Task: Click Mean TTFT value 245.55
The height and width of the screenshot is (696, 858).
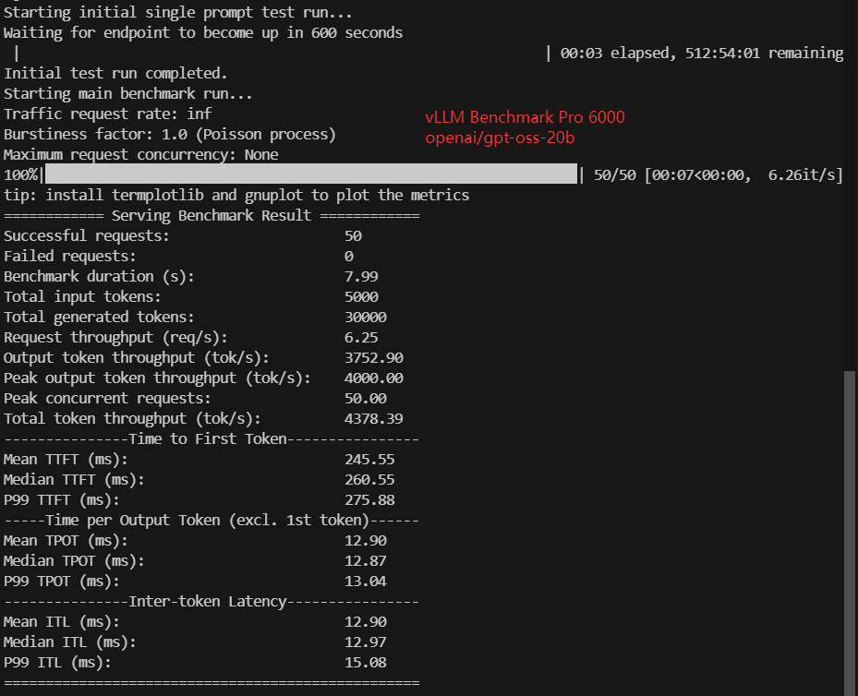Action: pos(369,460)
